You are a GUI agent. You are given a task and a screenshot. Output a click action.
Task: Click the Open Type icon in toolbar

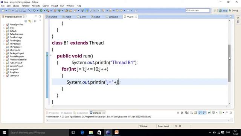click(x=67, y=11)
